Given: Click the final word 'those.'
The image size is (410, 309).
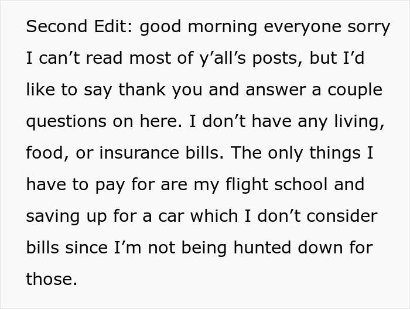Looking at the screenshot, I should [x=52, y=280].
